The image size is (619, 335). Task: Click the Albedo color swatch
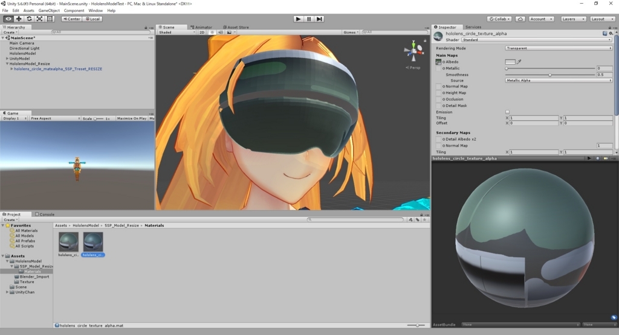coord(510,62)
